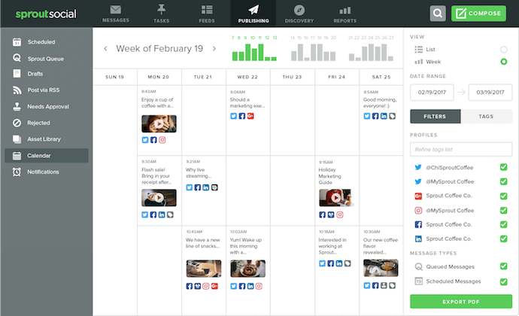This screenshot has width=519, height=316.
Task: Open the search magnifier icon
Action: click(438, 13)
